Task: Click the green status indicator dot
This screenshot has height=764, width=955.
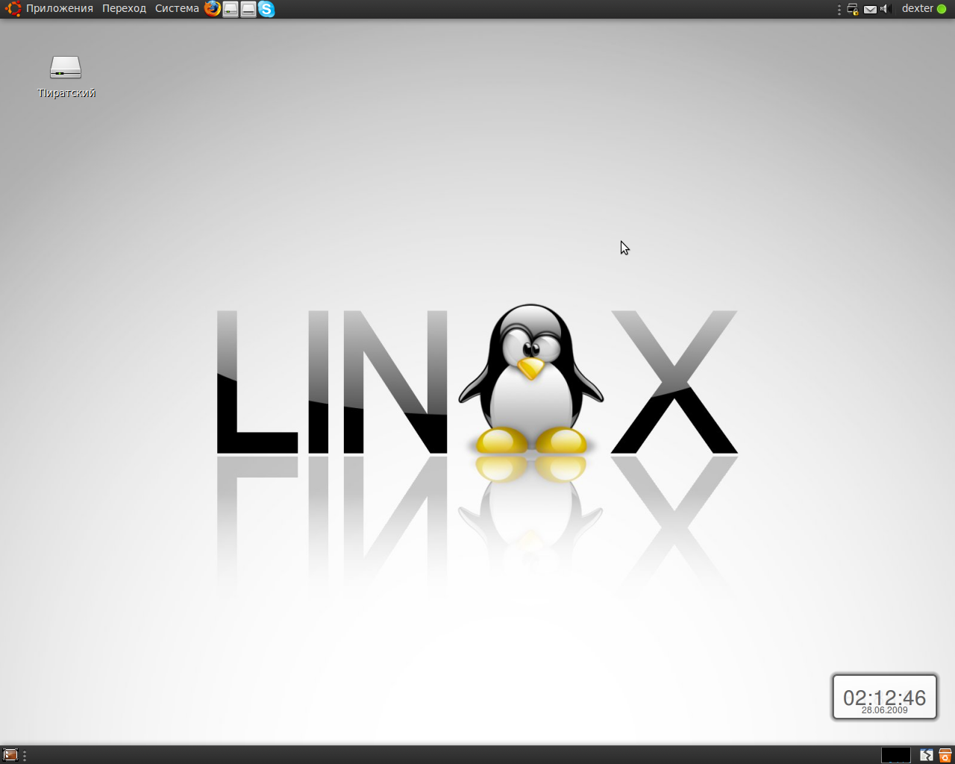Action: coord(942,9)
